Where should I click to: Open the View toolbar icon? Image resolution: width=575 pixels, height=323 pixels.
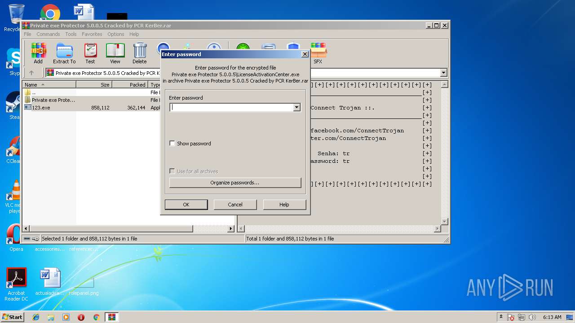point(115,53)
